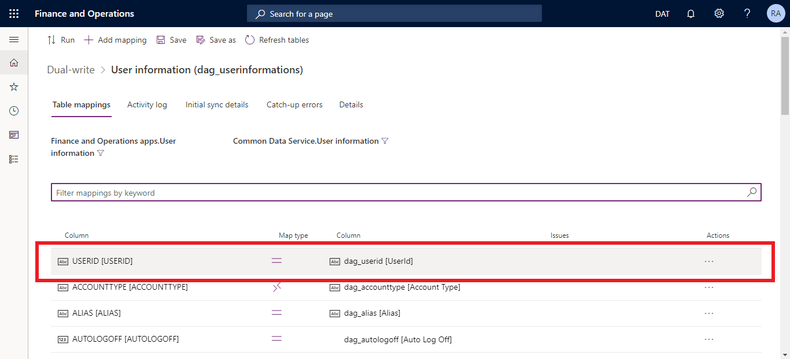The image size is (790, 359).
Task: Open actions ellipsis for USERID row
Action: point(709,261)
